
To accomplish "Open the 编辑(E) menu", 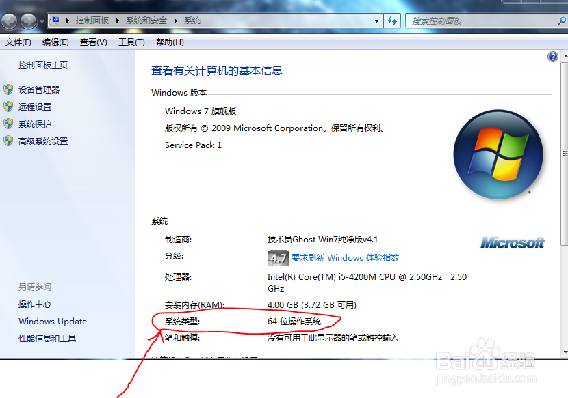I will click(55, 42).
